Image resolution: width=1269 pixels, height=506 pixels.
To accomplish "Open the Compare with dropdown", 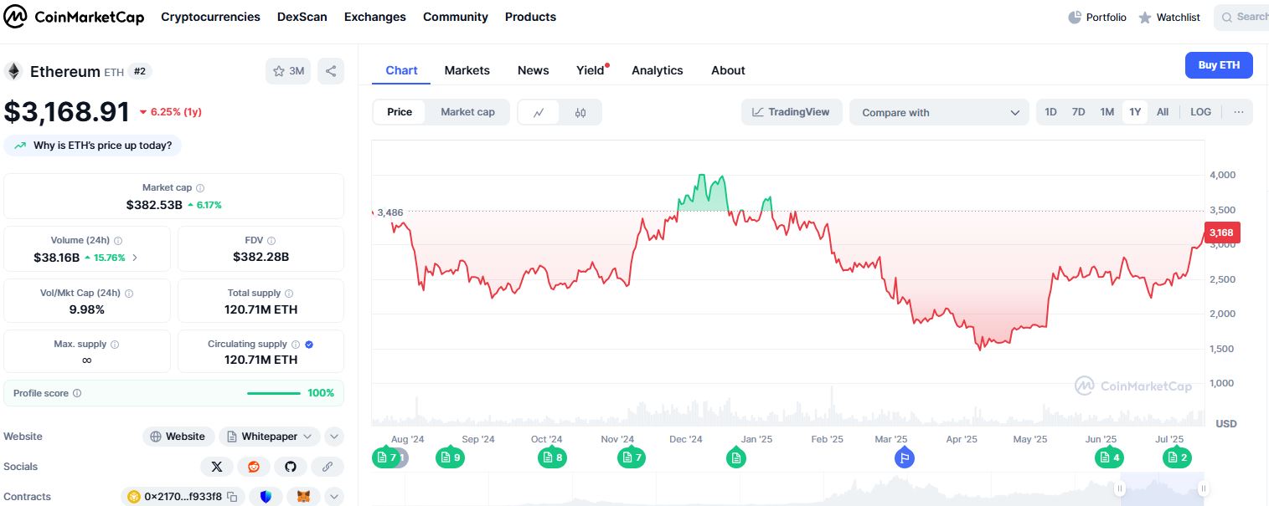I will pos(940,112).
